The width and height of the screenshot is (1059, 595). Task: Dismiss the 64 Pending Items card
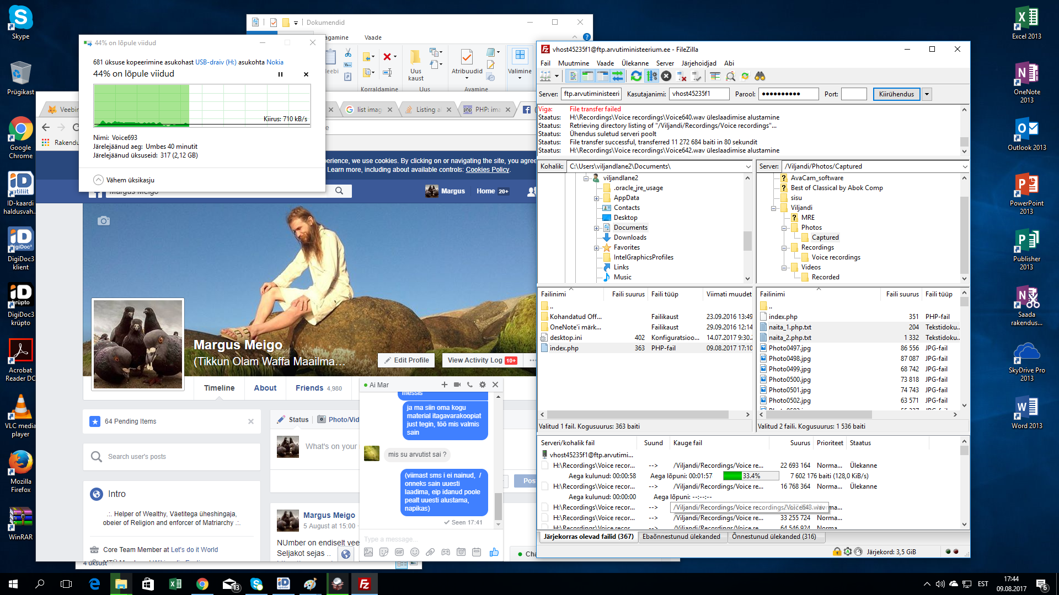click(x=251, y=421)
